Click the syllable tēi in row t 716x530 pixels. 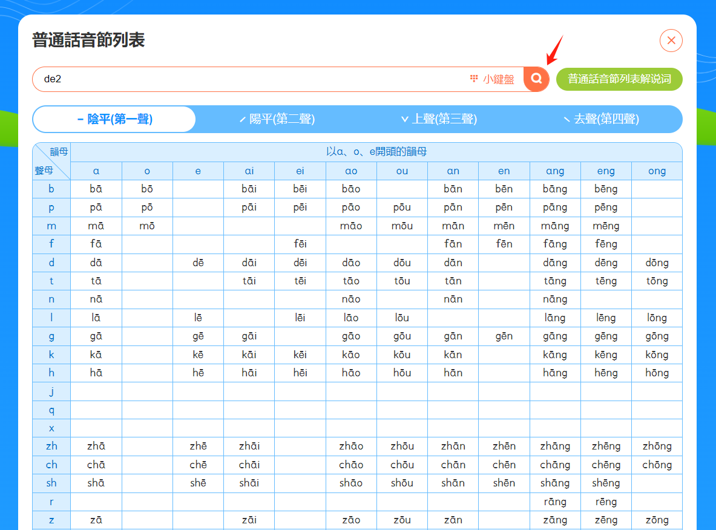300,281
